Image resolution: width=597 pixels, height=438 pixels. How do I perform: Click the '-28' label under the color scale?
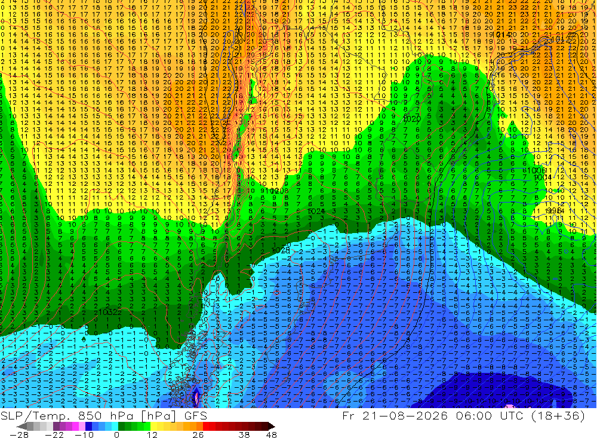pos(19,434)
